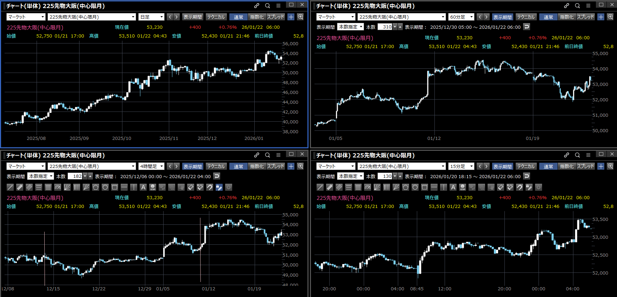Click the link chain icon in 日足 chart title bar
617x297 pixels.
(257, 6)
